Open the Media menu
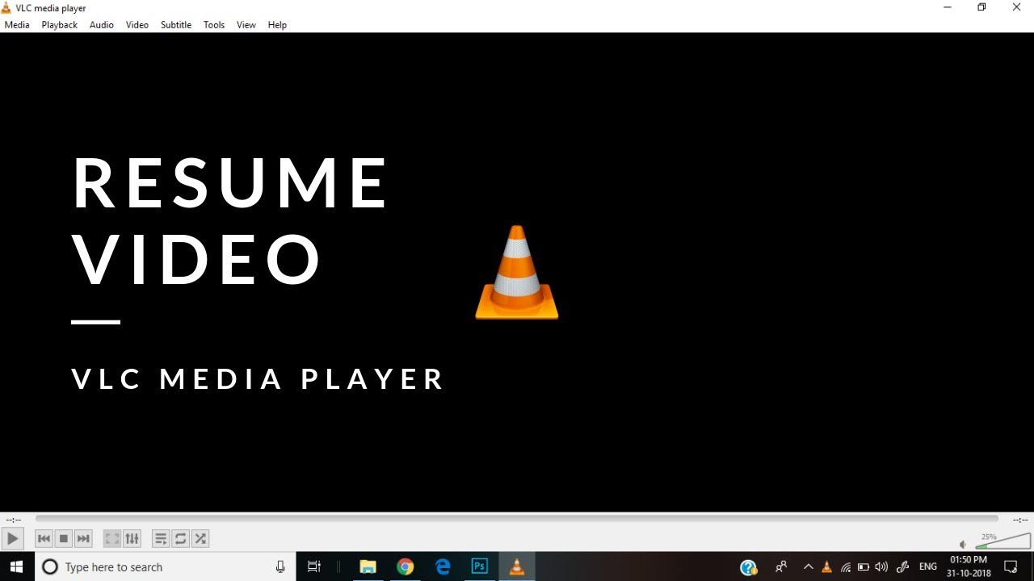 (x=17, y=25)
